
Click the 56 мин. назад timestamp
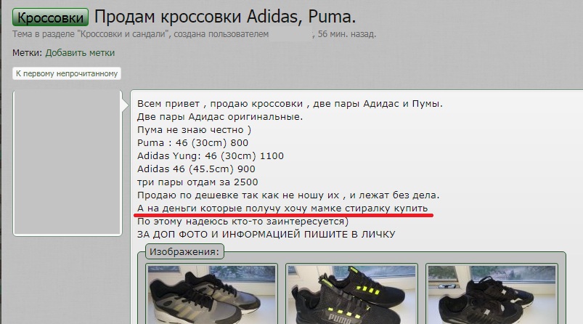[x=346, y=34]
